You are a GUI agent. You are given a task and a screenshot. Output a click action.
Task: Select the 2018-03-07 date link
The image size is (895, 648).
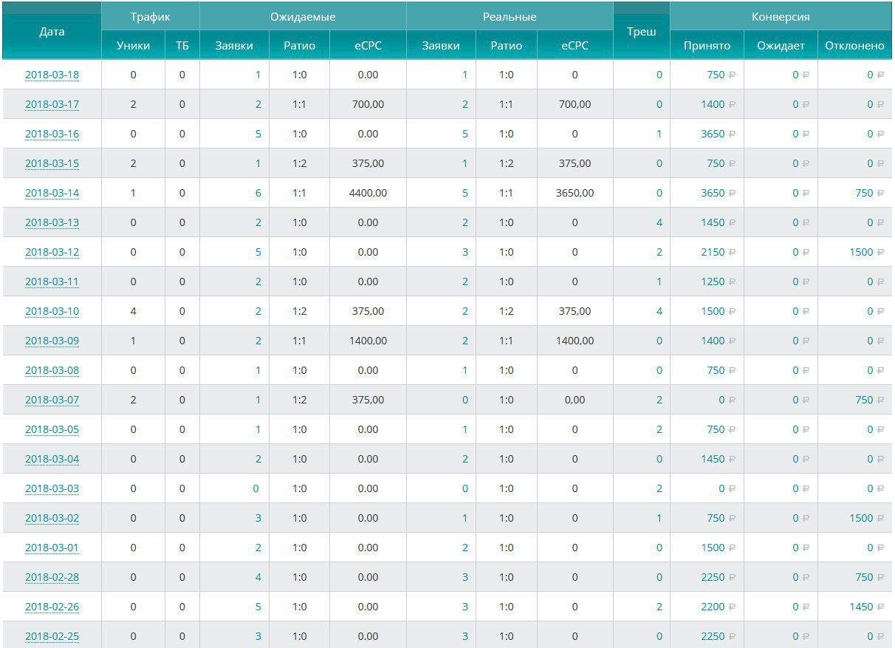(x=52, y=400)
